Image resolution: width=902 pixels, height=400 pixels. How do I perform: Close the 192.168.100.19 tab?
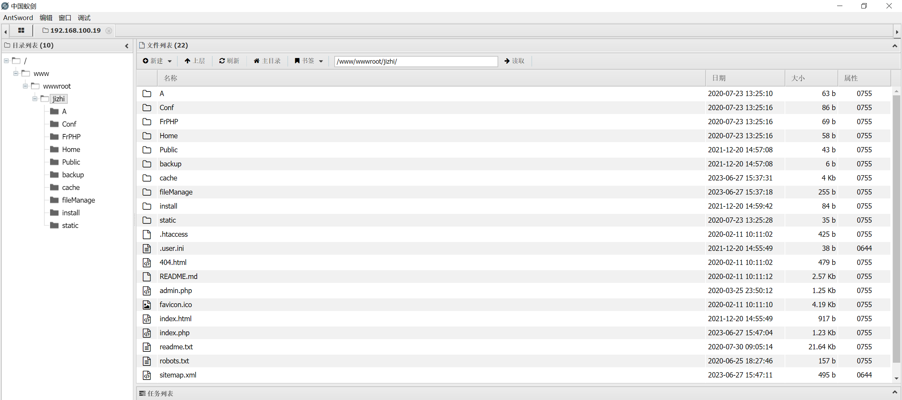point(109,31)
